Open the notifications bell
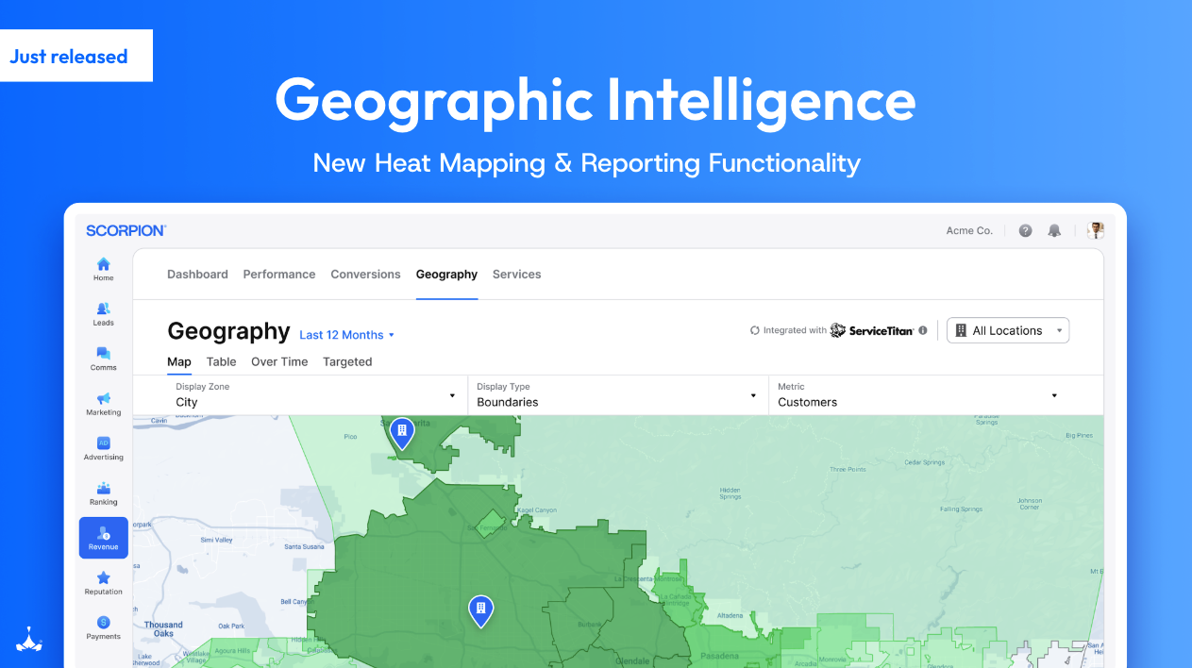1192x668 pixels. click(x=1054, y=231)
